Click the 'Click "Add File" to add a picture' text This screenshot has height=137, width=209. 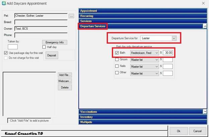29,121
